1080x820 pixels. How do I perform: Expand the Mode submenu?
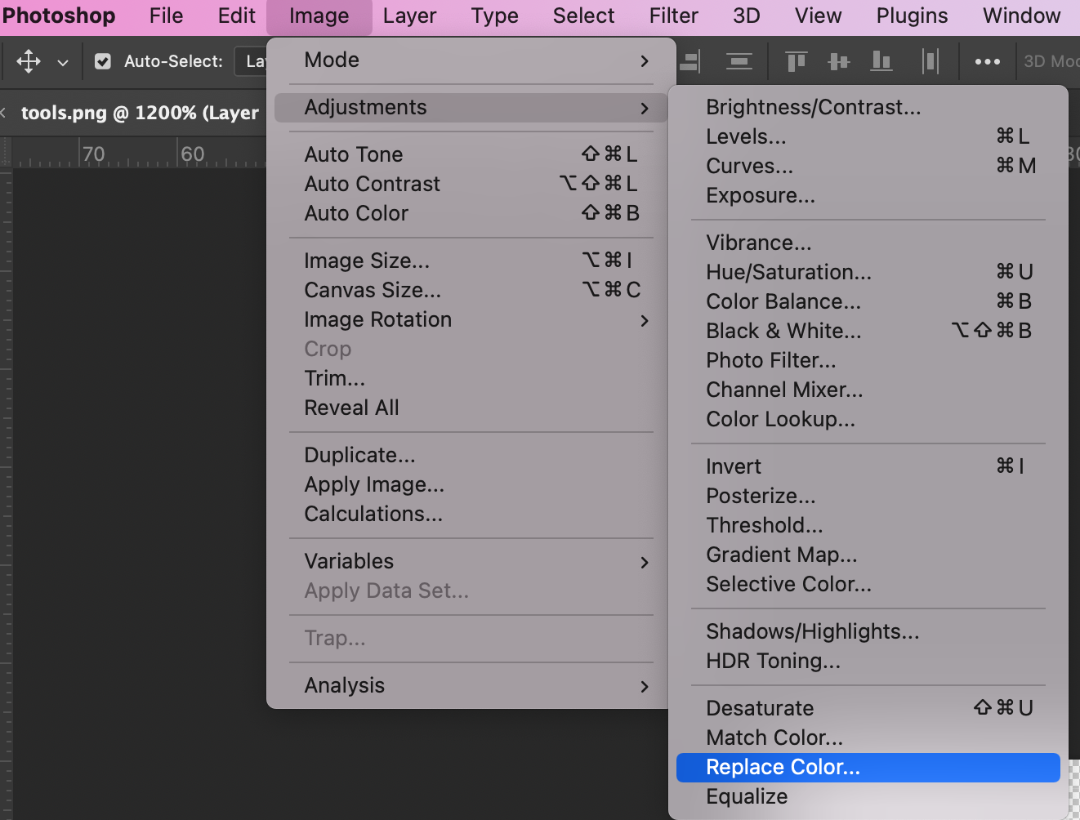[471, 60]
